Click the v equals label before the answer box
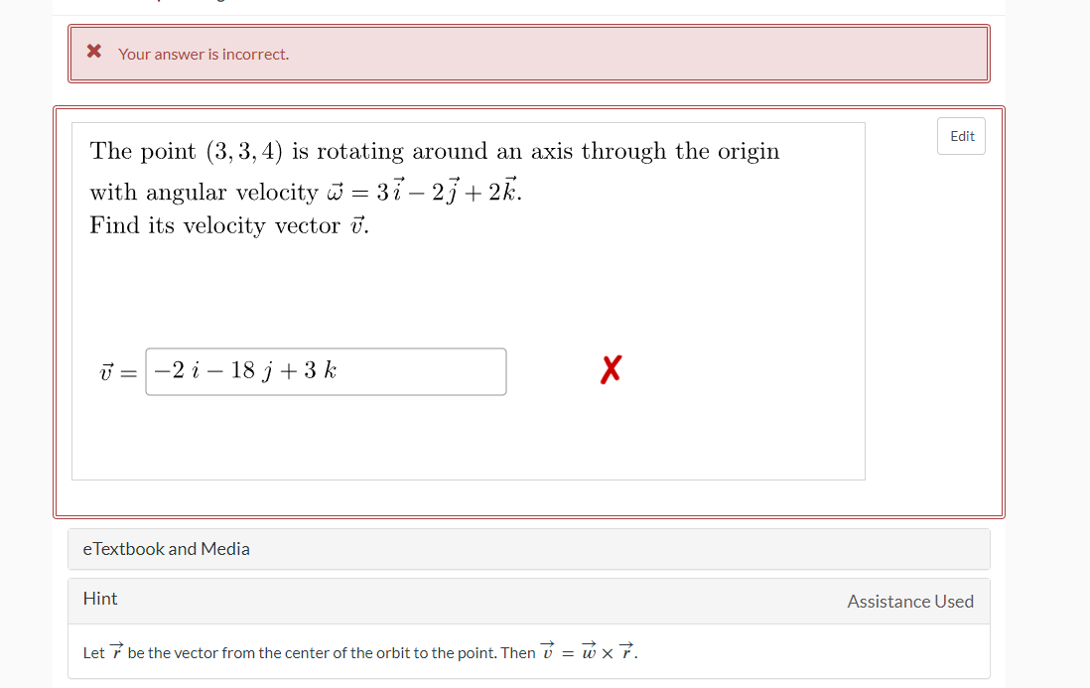The image size is (1090, 688). (x=116, y=370)
